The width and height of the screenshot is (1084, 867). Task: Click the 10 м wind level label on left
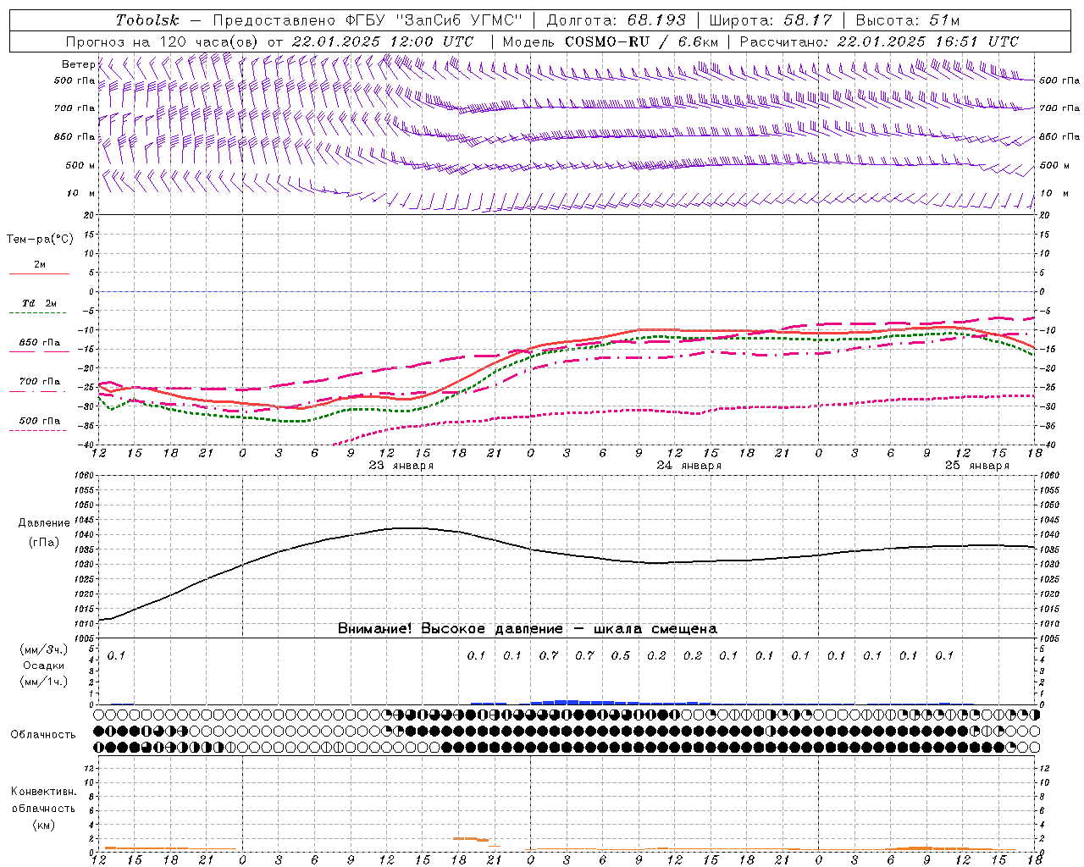[x=81, y=194]
